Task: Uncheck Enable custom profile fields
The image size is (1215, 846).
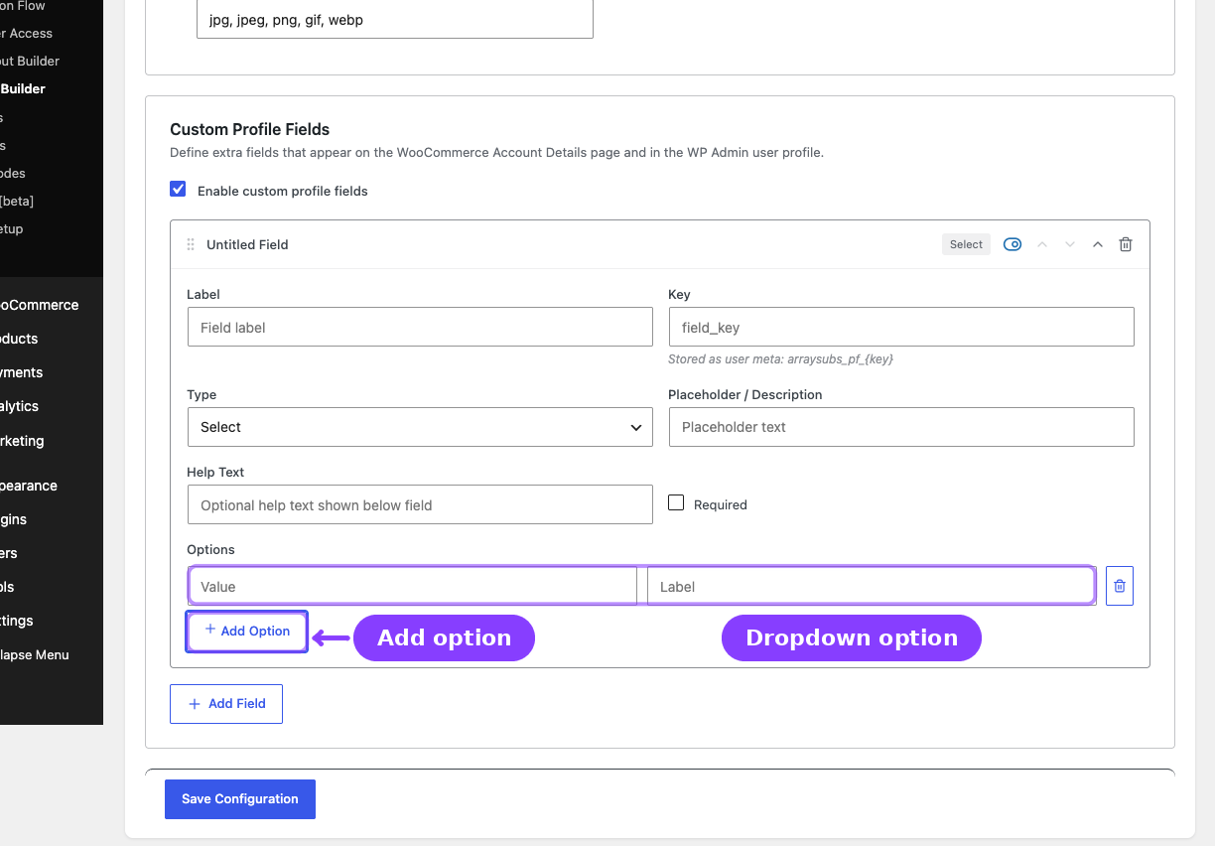Action: click(x=178, y=189)
